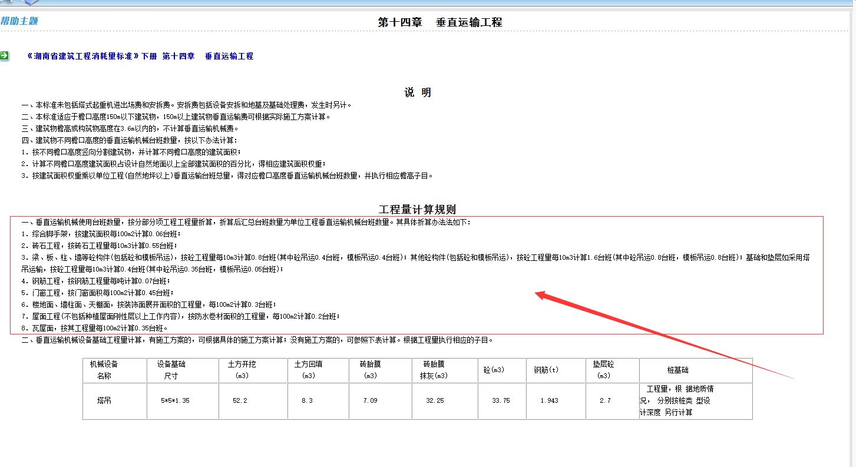Click the rule 2、砖石工程

point(99,246)
